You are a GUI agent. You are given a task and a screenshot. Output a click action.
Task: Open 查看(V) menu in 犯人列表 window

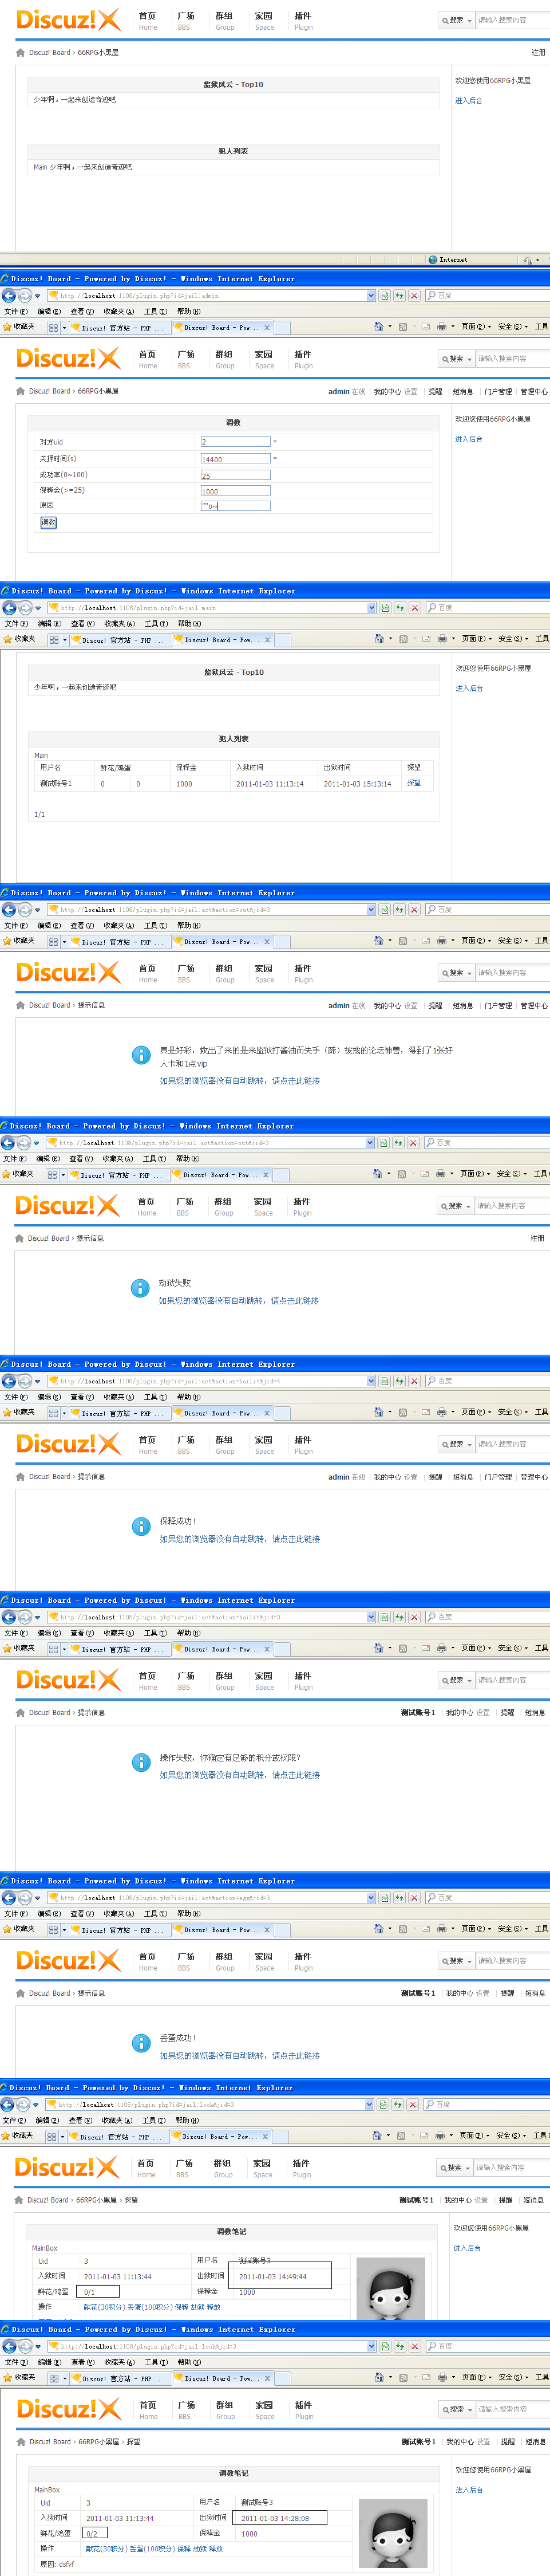click(x=82, y=623)
